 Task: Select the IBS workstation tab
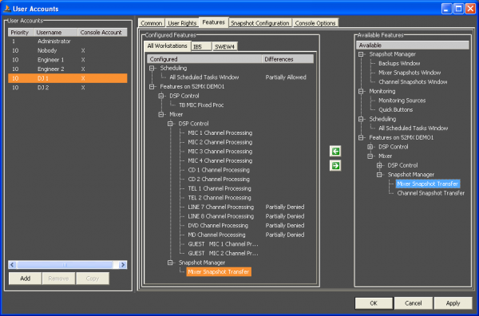[x=201, y=47]
